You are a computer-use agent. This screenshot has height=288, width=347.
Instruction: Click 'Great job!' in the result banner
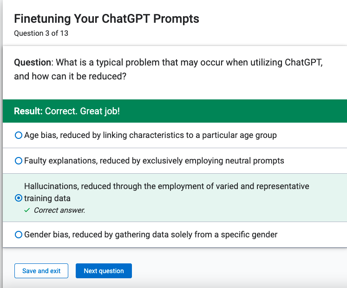[x=100, y=111]
